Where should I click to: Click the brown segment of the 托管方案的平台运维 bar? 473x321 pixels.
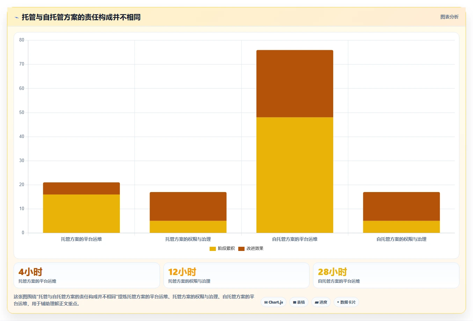[x=81, y=189]
